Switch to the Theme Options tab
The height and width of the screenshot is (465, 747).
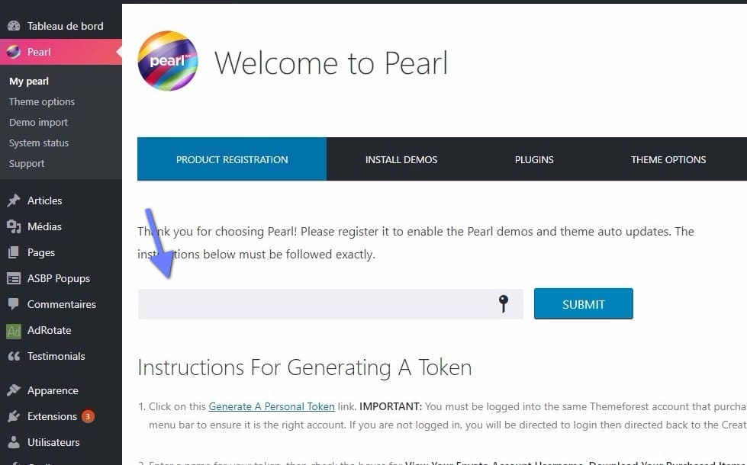(x=668, y=159)
